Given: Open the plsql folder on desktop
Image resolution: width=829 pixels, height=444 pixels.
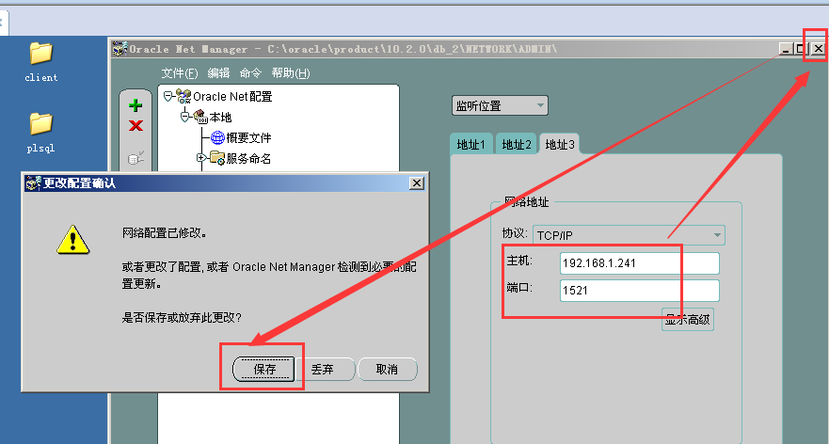Looking at the screenshot, I should pos(40,134).
